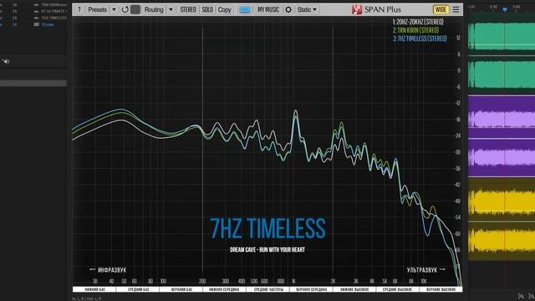Open the hamburger menu icon
This screenshot has height=301, width=535.
pyautogui.click(x=456, y=9)
